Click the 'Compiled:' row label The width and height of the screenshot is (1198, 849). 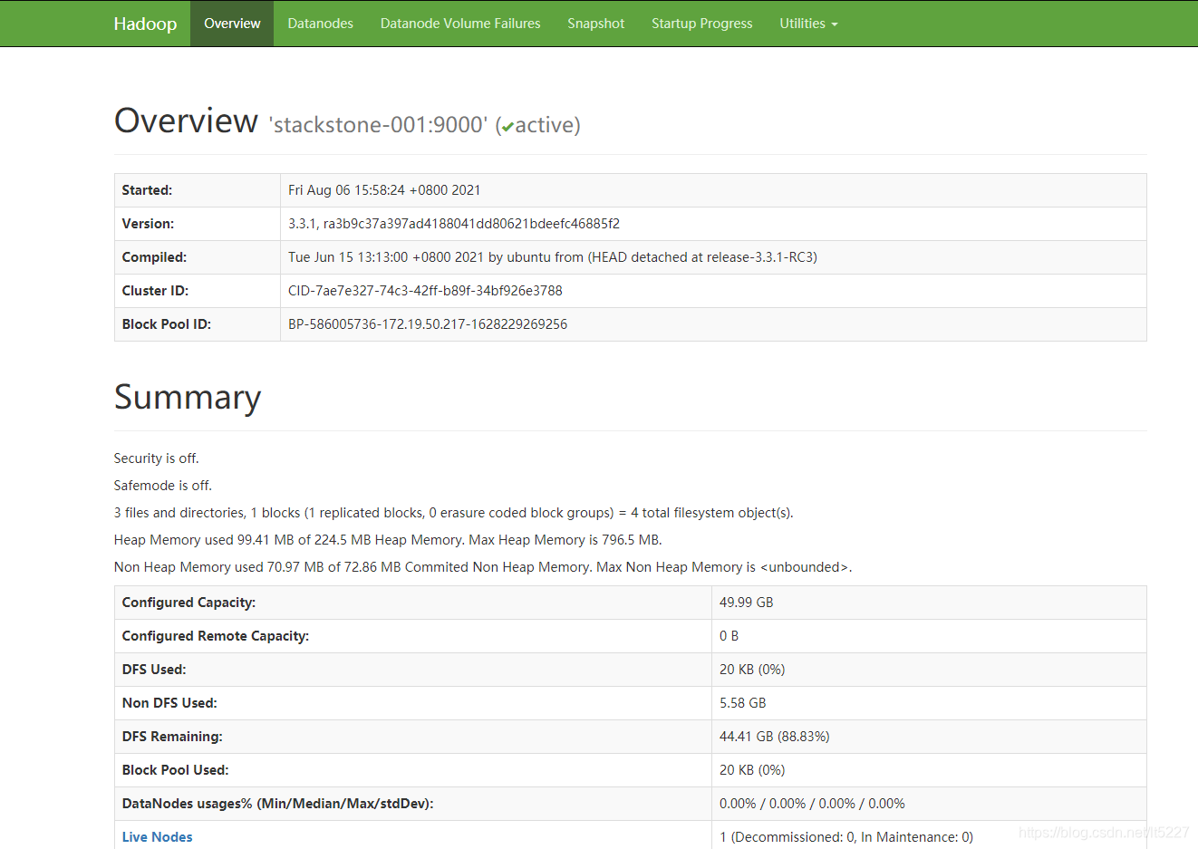pos(154,257)
